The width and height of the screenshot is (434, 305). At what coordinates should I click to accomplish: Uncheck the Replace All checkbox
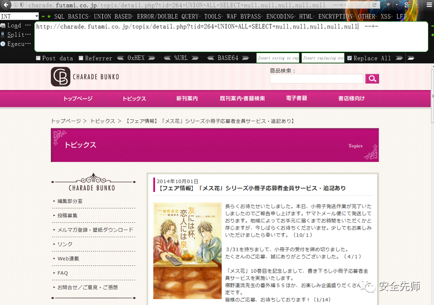[x=350, y=58]
